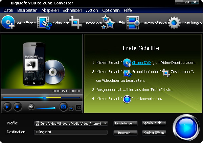Close the Bigasoft converter window

195,2
